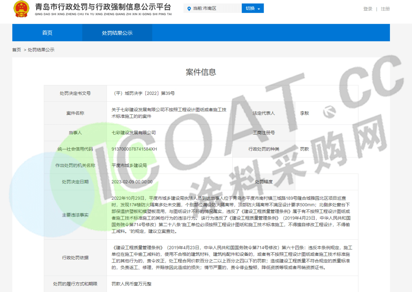Open the 注册 register link

(385, 9)
